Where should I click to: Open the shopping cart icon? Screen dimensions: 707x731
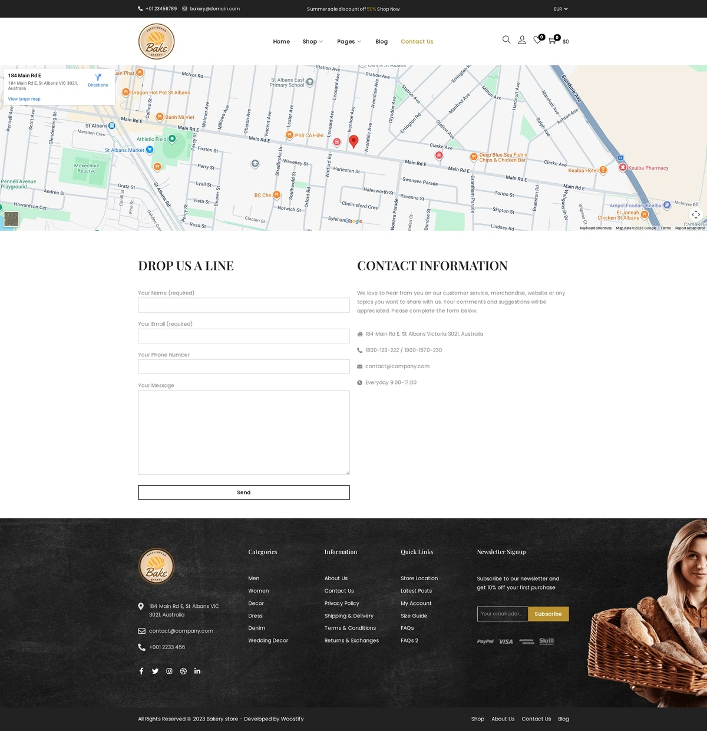coord(552,41)
